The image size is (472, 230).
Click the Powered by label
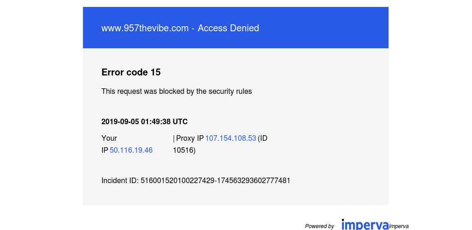point(319,226)
